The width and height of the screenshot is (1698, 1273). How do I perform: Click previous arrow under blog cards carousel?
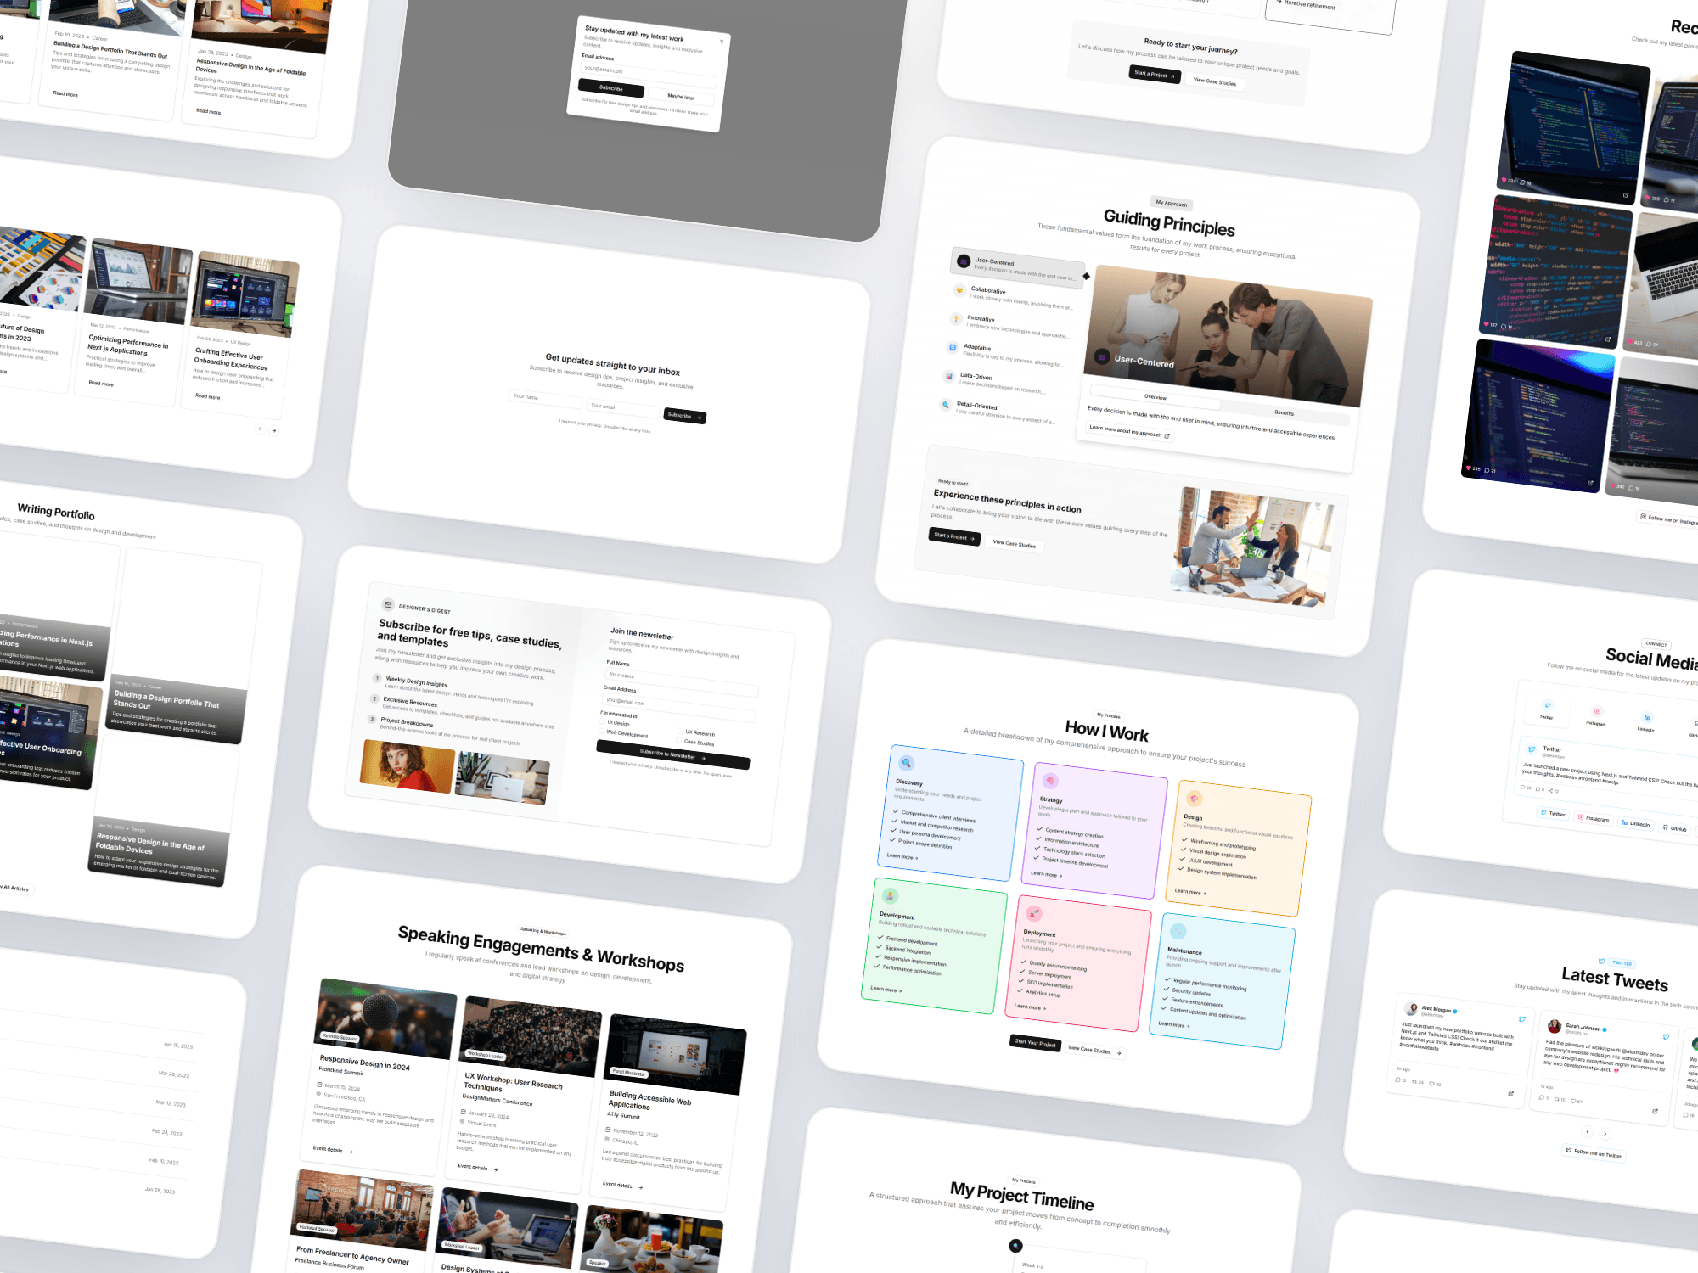[x=260, y=429]
